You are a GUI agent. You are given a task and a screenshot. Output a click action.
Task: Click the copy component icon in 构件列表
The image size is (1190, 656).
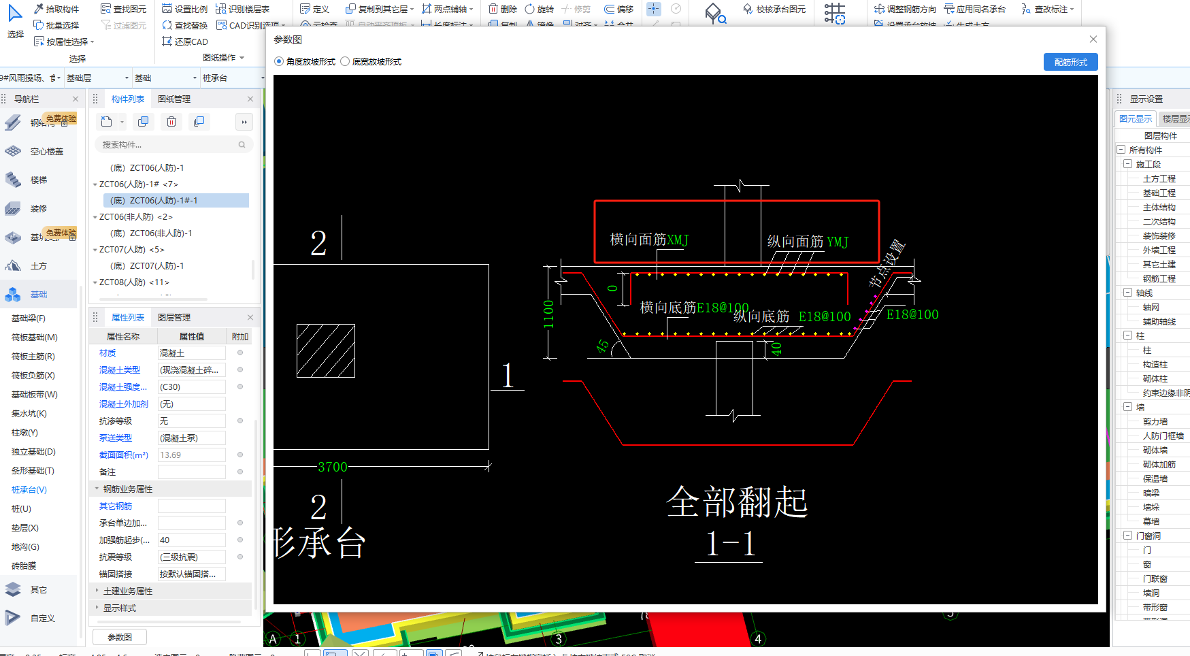coord(143,122)
